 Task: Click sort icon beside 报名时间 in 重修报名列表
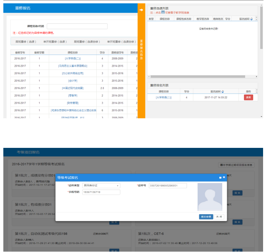[x=222, y=91]
